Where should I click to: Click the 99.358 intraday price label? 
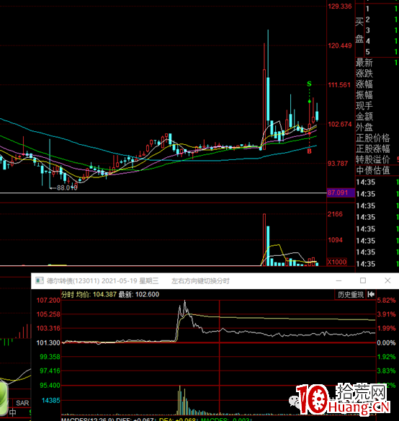click(50, 357)
